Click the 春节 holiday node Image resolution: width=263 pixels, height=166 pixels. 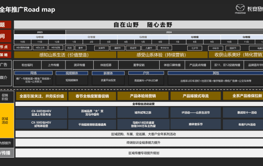click(x=81, y=48)
